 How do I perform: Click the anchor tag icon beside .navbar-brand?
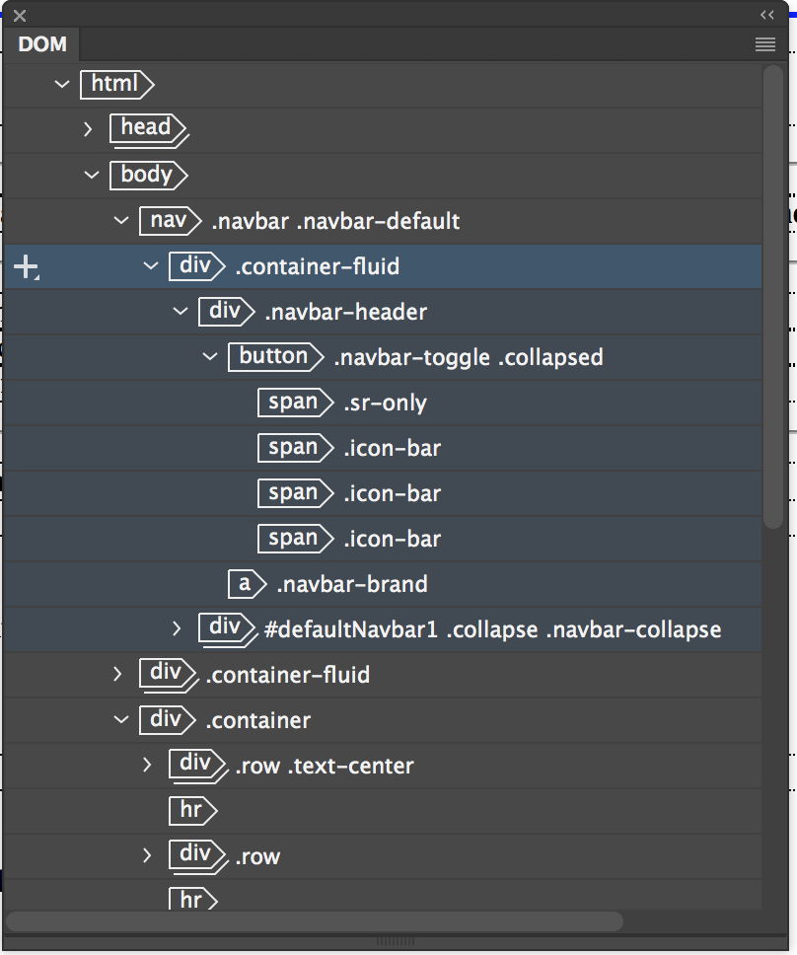(x=247, y=584)
